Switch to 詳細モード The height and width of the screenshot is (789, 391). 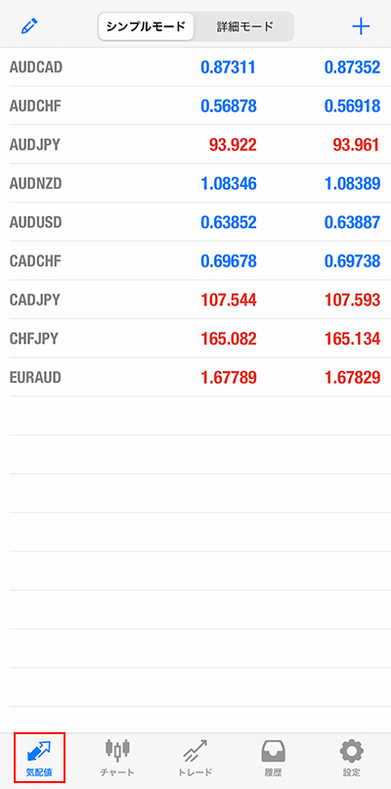coord(245,26)
